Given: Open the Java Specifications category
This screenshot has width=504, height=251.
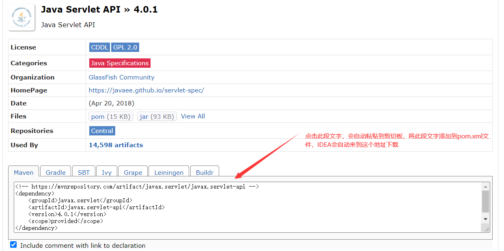Looking at the screenshot, I should point(120,63).
